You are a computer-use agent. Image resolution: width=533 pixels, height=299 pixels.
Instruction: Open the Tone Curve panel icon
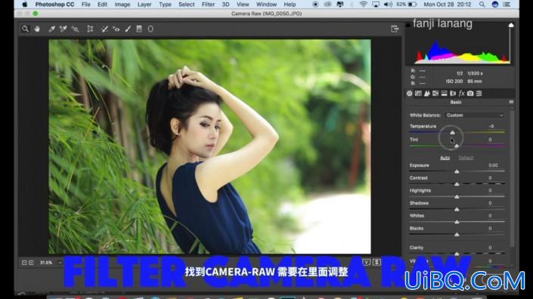pos(418,94)
